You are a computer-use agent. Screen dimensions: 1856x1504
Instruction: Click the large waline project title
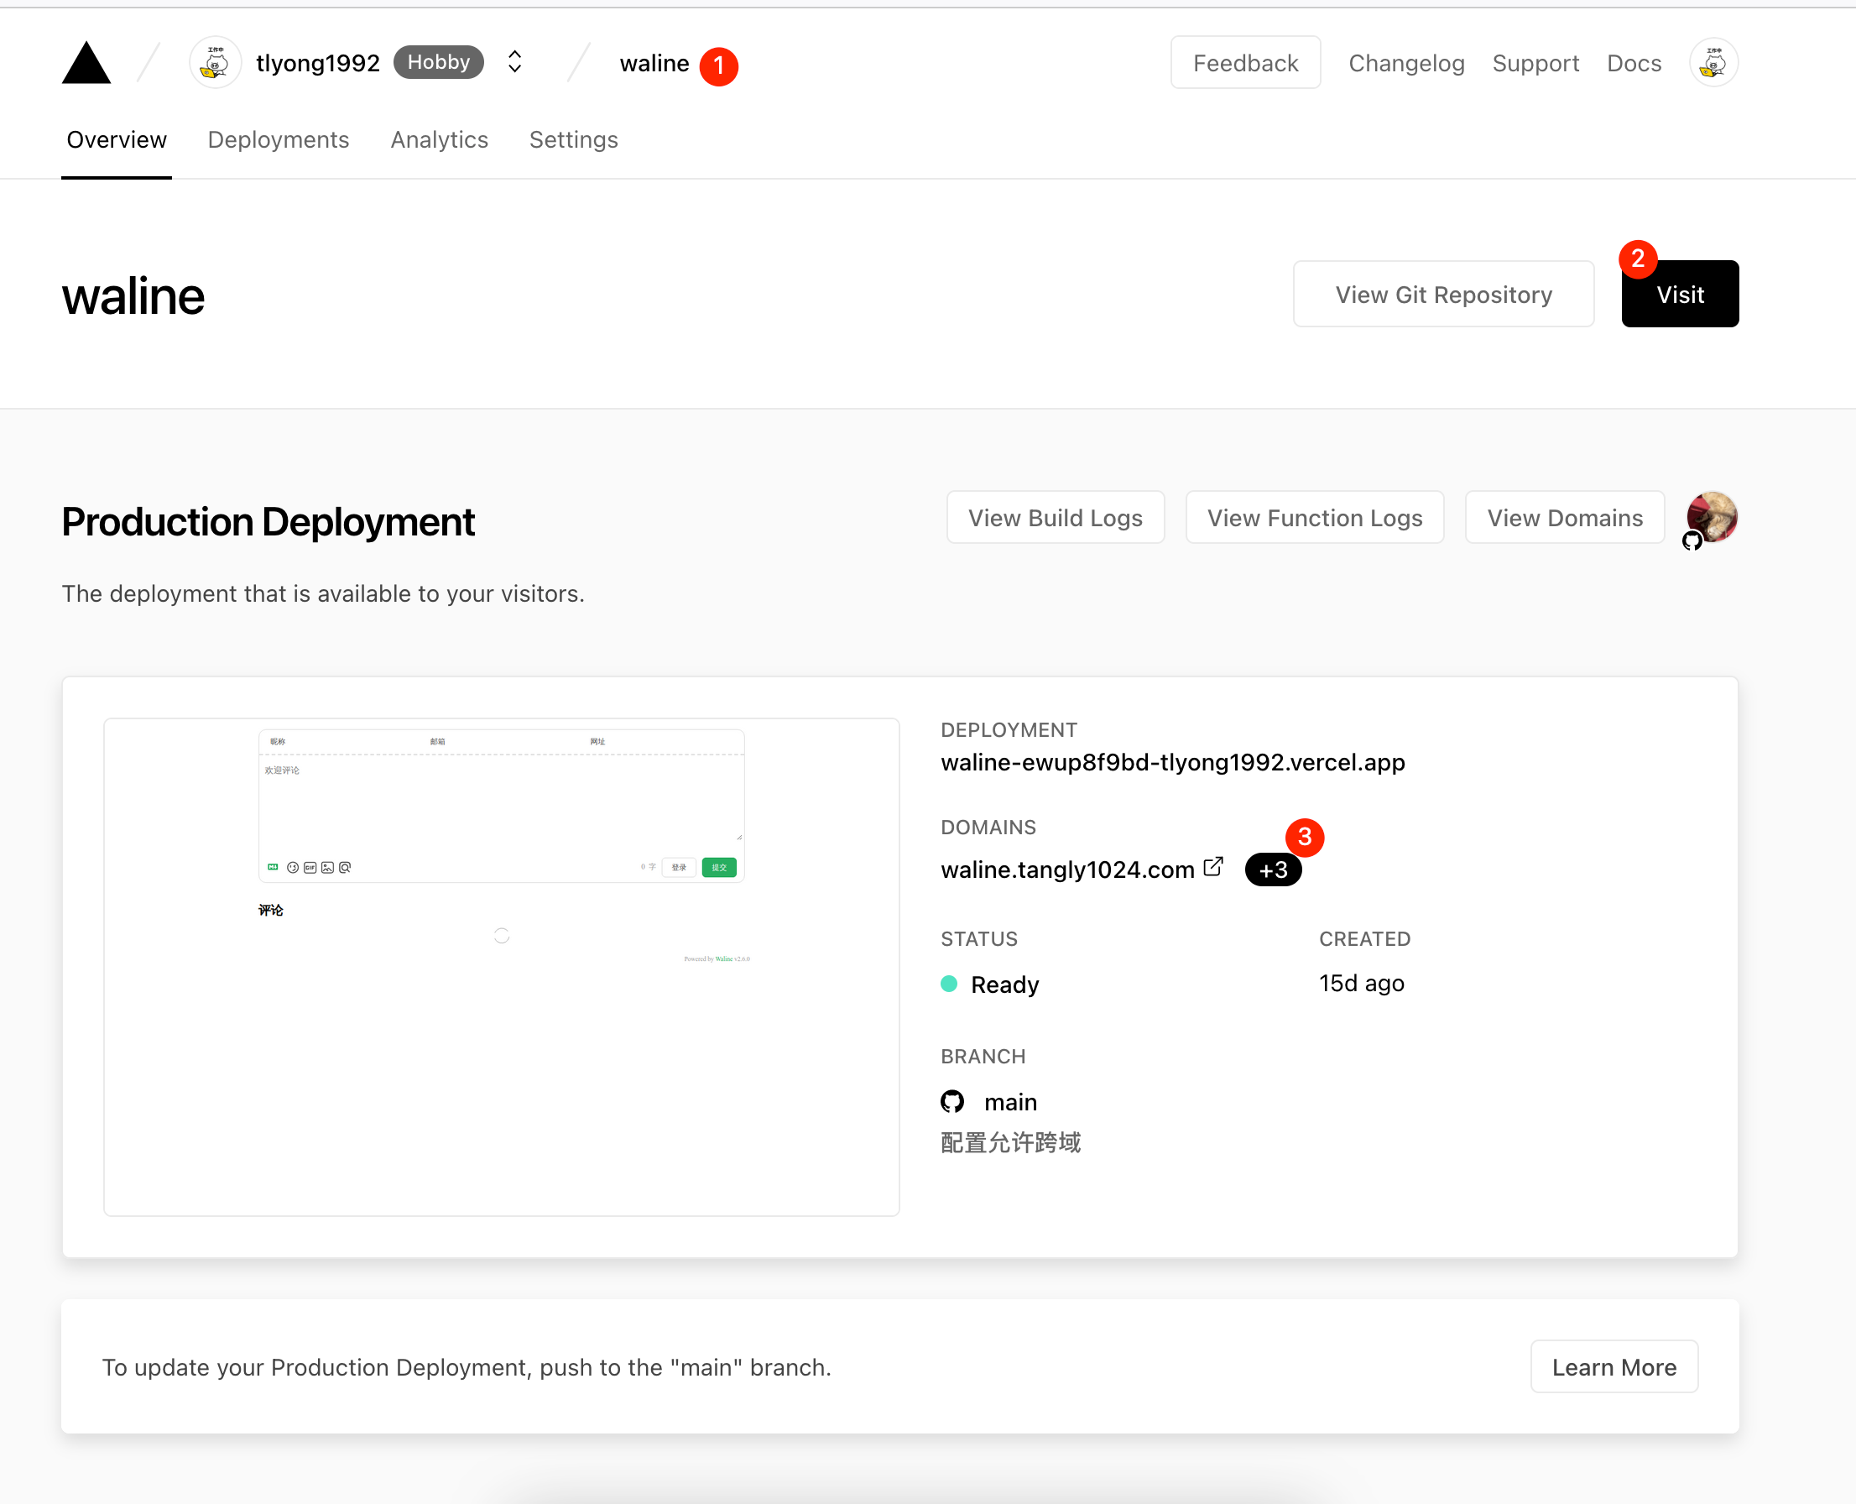133,295
